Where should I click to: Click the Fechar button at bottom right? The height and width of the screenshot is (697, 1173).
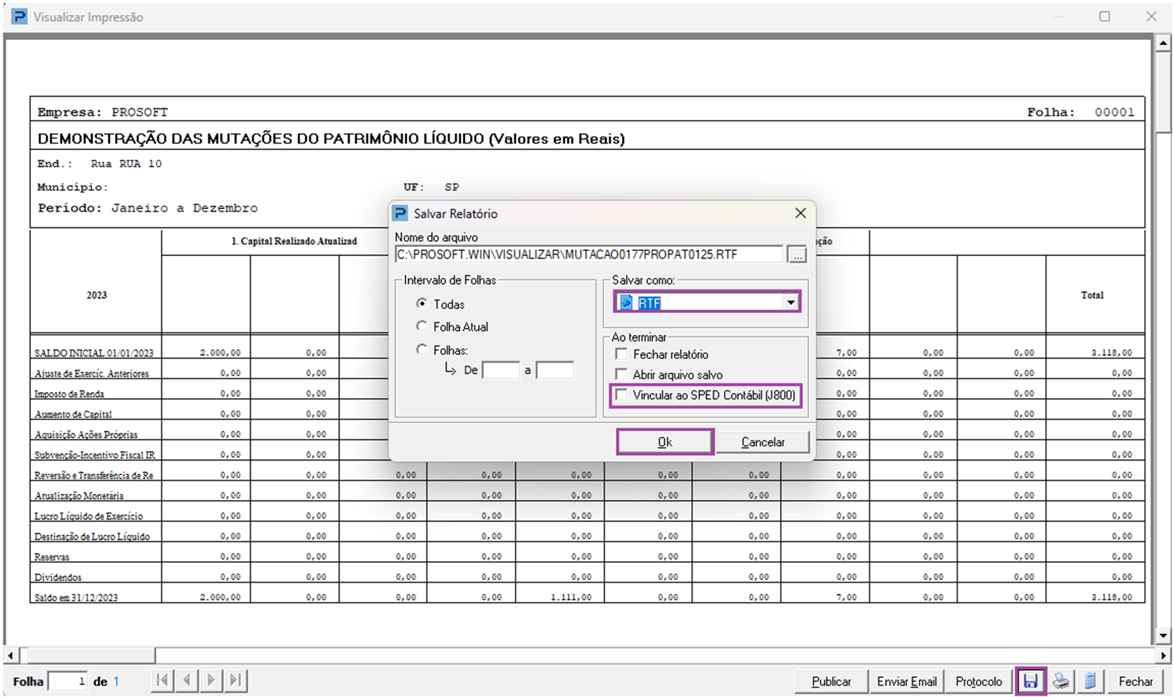pyautogui.click(x=1135, y=681)
